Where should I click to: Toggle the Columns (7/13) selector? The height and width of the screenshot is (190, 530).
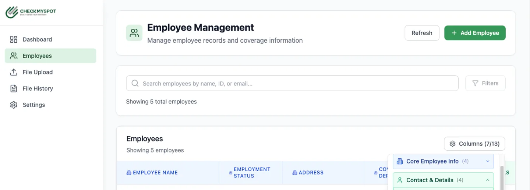[474, 144]
